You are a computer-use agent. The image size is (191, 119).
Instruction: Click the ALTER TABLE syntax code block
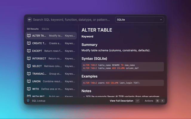coord(122,67)
